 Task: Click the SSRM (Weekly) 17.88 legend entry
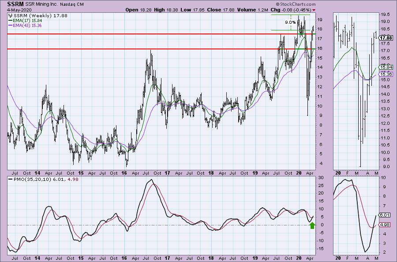(40, 16)
